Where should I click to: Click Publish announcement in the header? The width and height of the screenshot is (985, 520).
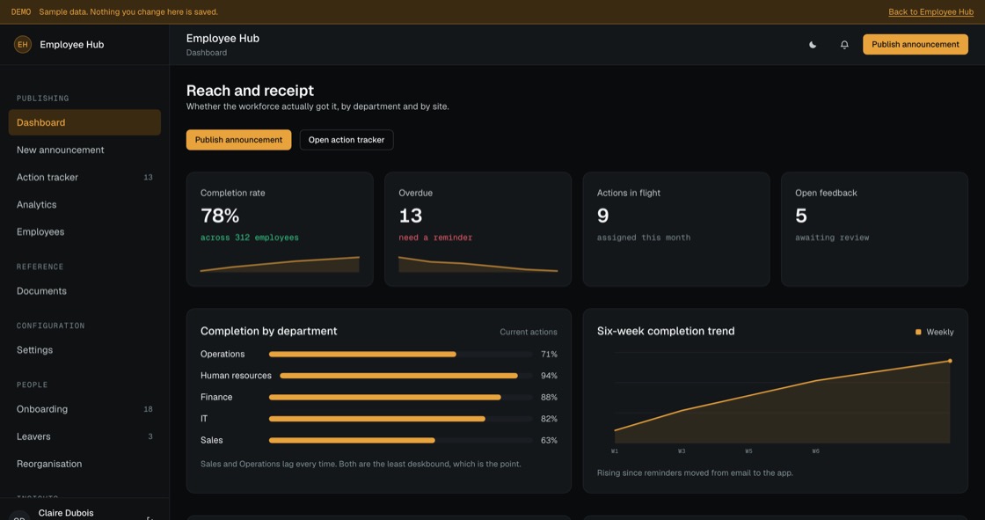(x=915, y=45)
